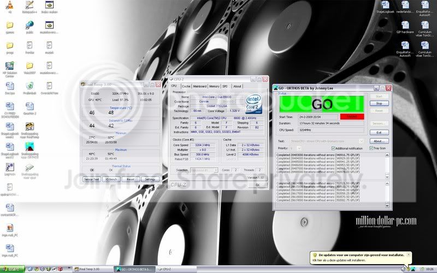Expand the hidden quick launch icons chevron

point(69,268)
